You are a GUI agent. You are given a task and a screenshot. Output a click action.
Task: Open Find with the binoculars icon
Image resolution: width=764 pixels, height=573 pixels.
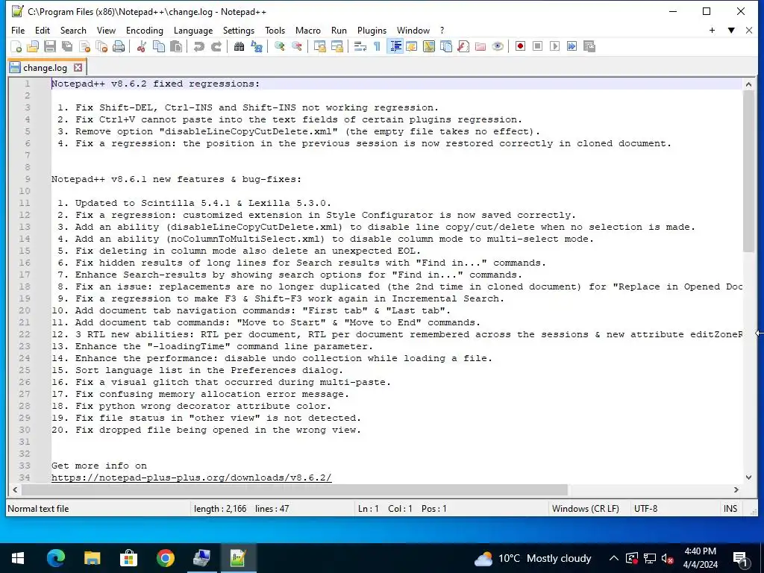point(239,46)
